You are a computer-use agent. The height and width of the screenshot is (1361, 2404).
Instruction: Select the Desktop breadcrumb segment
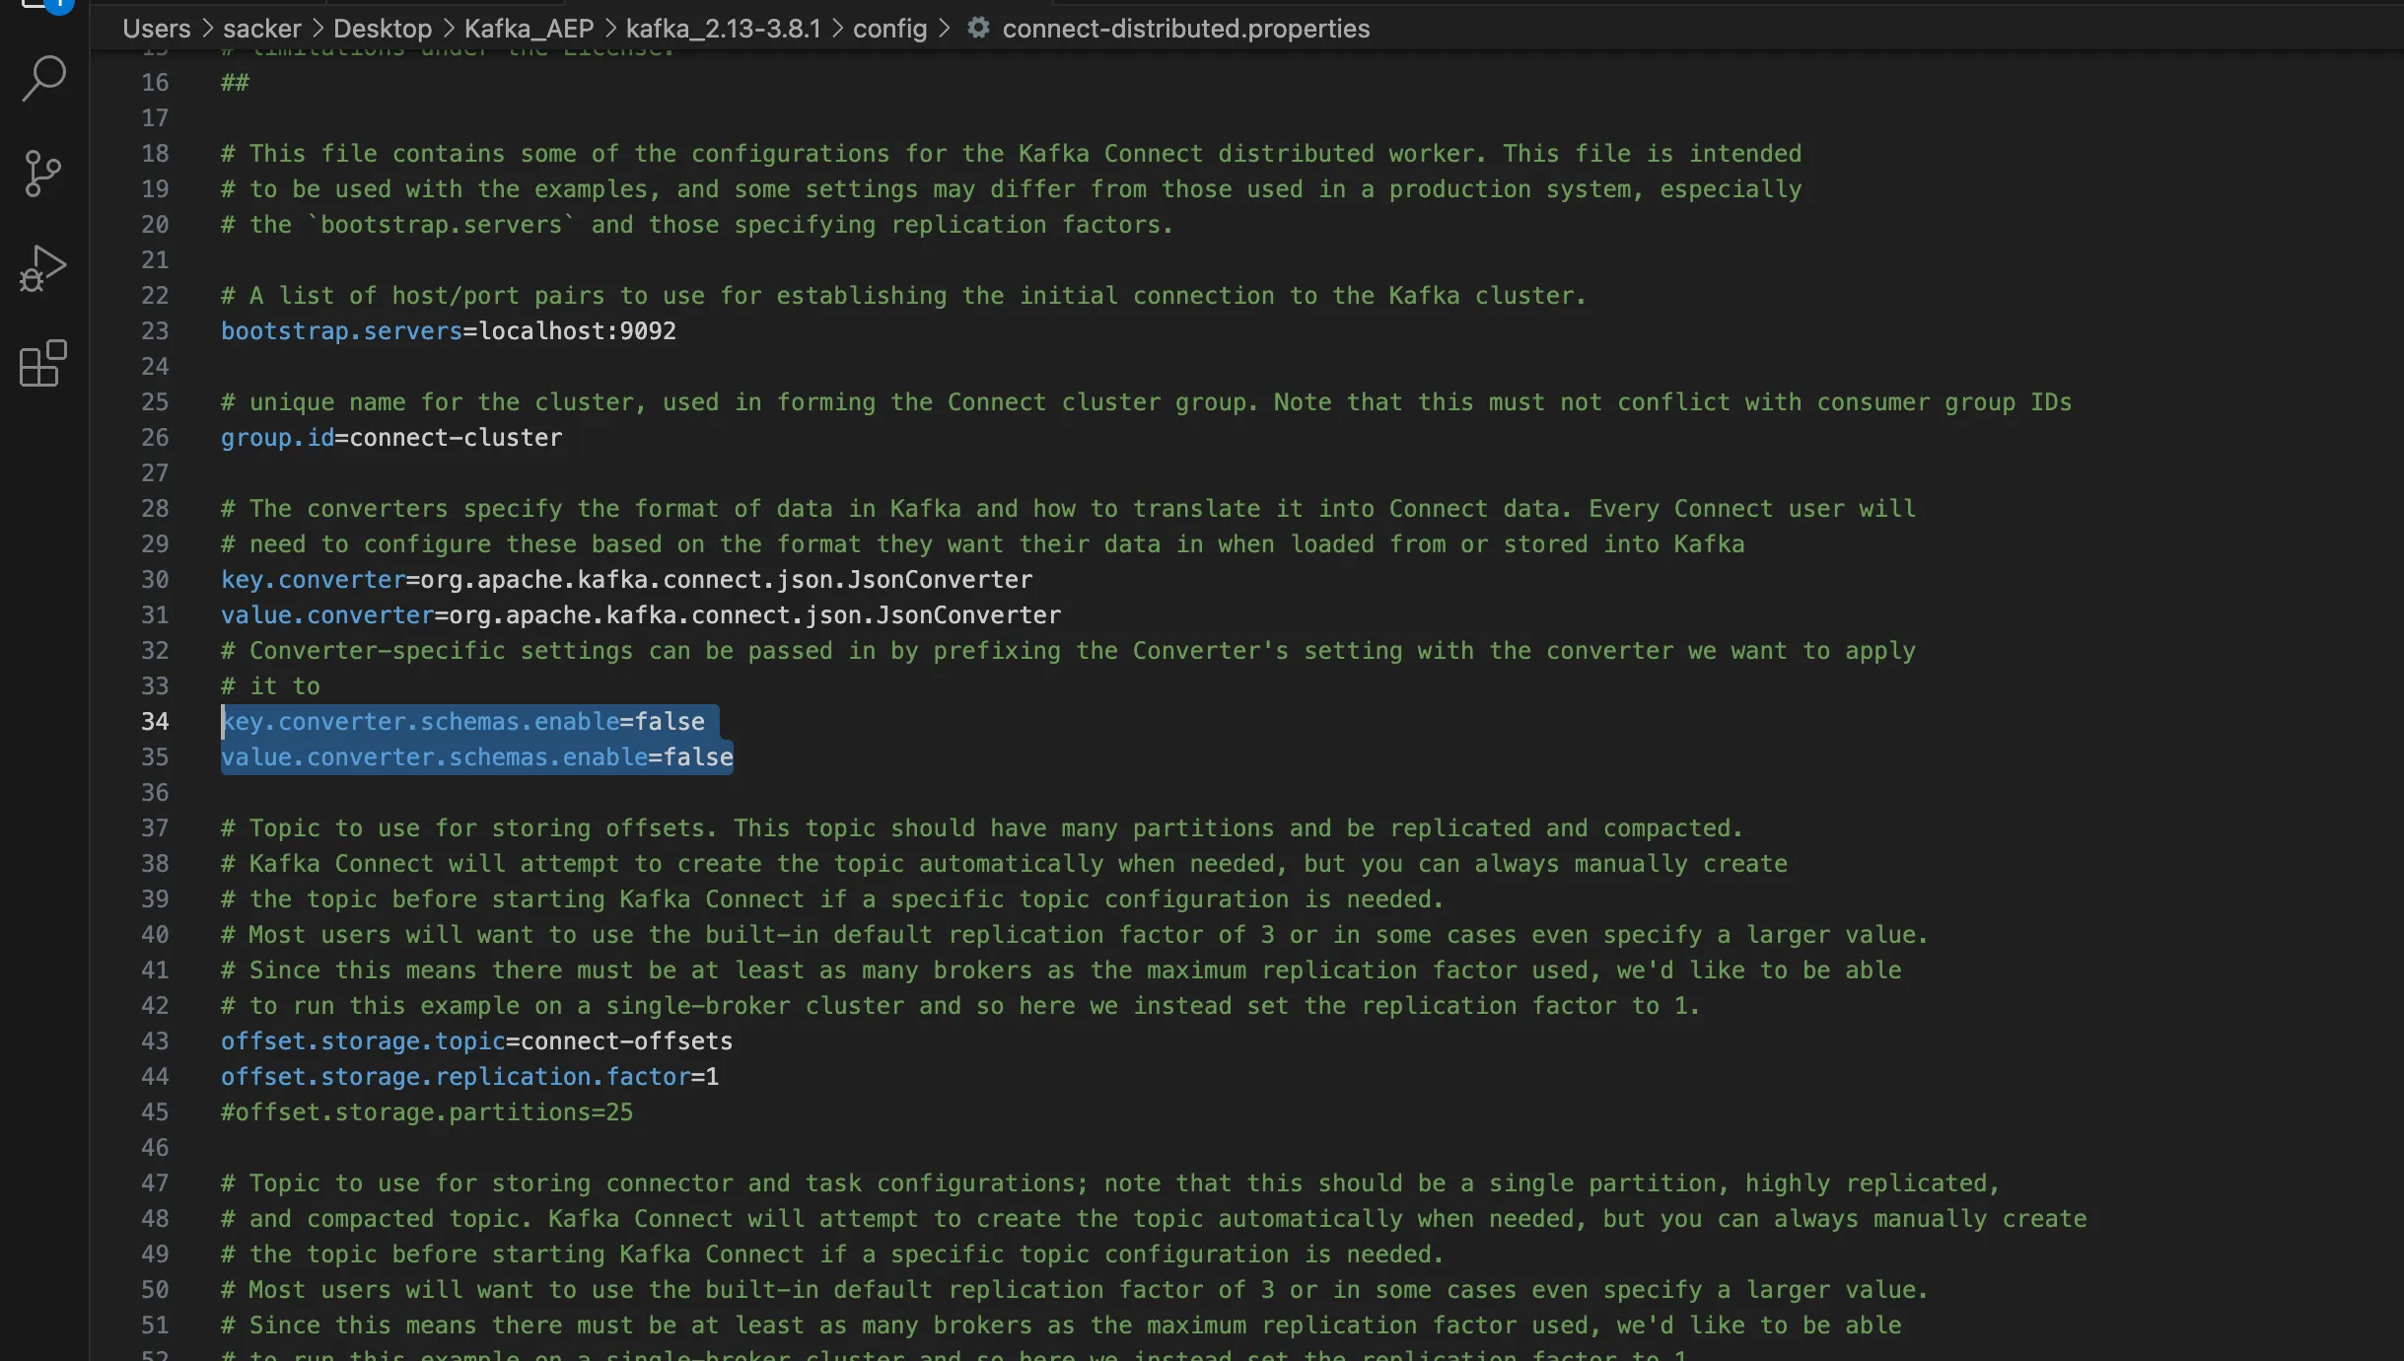coord(383,29)
